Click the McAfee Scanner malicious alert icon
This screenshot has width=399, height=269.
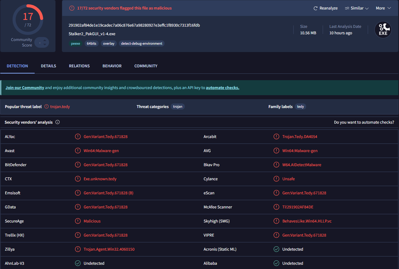(x=276, y=207)
